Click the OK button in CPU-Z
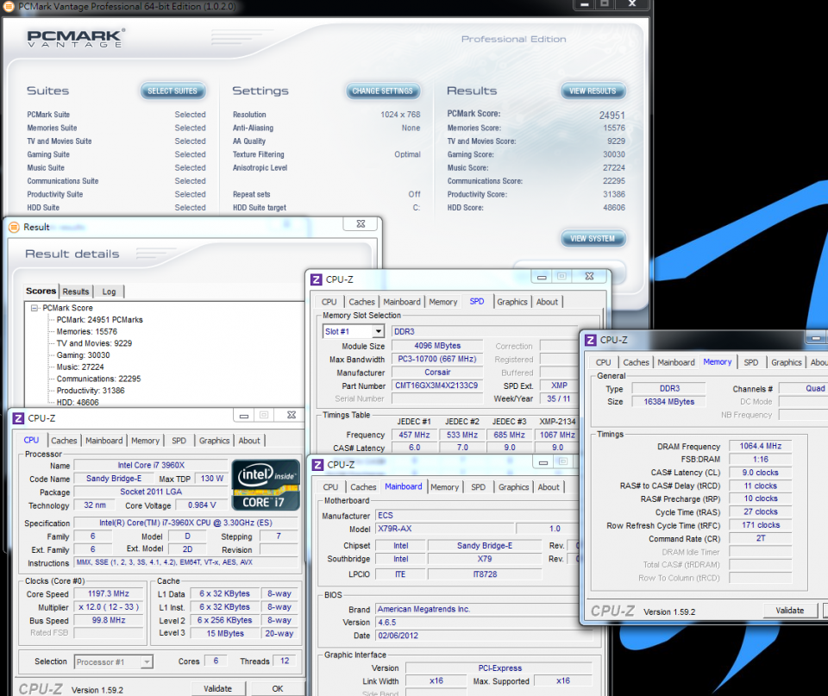This screenshot has width=828, height=696. tap(277, 688)
